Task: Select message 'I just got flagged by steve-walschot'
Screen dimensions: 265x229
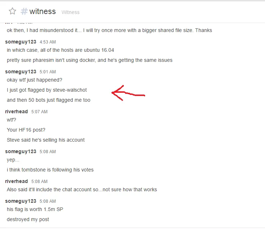Action: pyautogui.click(x=47, y=90)
